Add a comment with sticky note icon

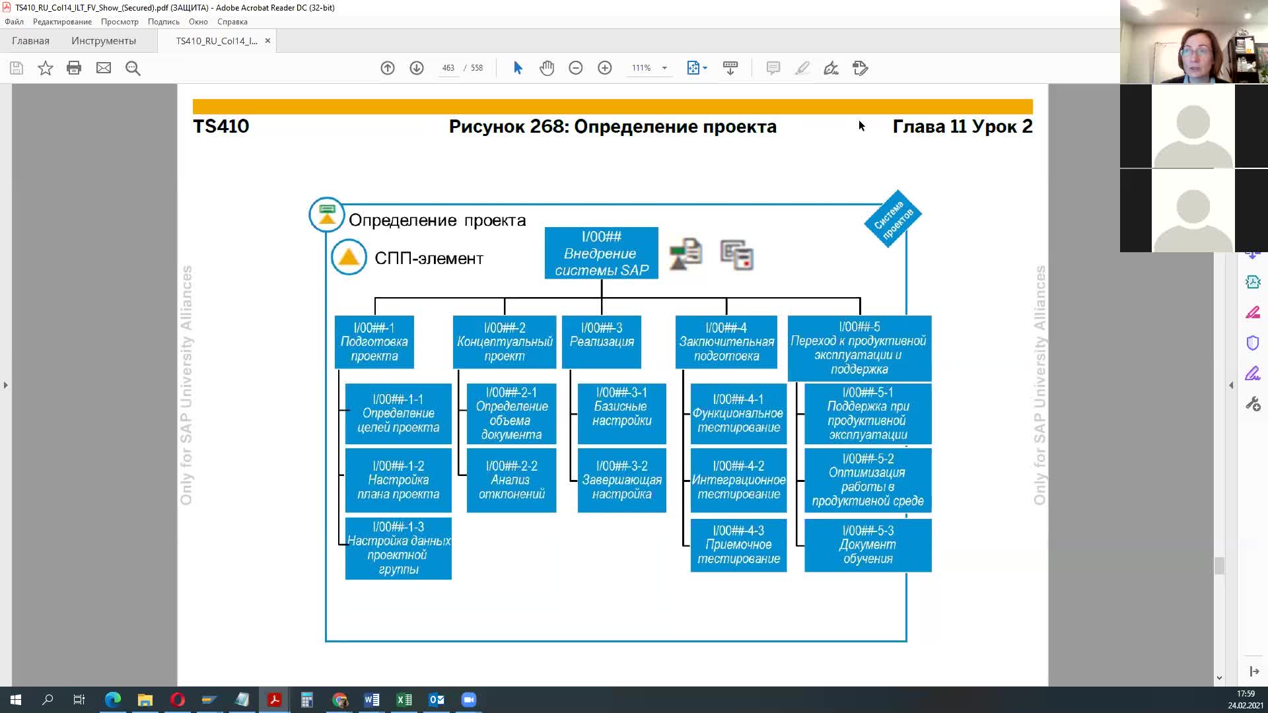pos(773,68)
